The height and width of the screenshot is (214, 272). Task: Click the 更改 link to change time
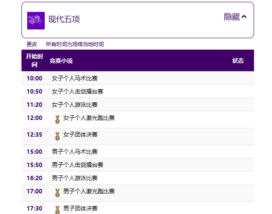[x=32, y=44]
